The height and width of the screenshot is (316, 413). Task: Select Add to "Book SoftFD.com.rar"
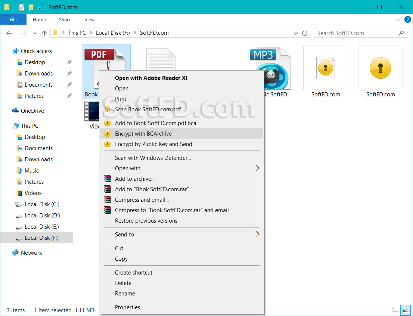tap(181, 189)
